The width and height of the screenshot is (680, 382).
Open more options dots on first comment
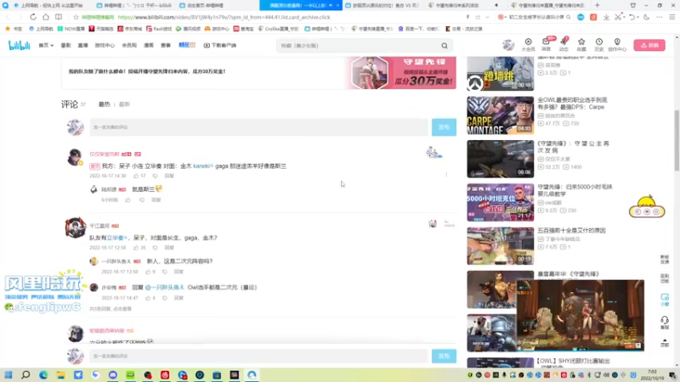(x=446, y=175)
